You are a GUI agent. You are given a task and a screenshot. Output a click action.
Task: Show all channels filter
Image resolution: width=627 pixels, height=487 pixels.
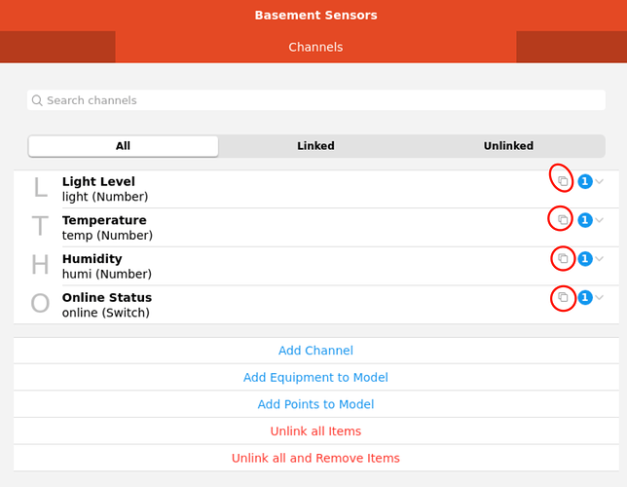[124, 146]
